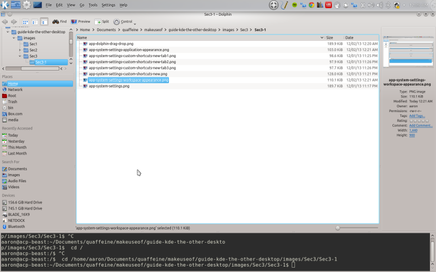Select app-system-settings-custom-shortcuts-new-tab3.png
The image size is (436, 272).
(132, 67)
